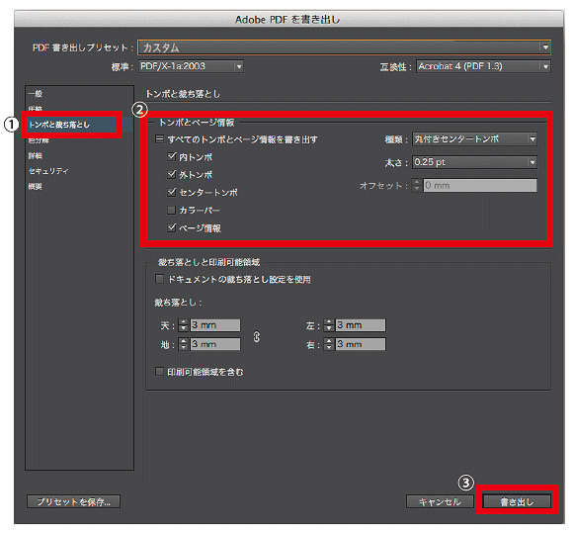Screen dimensions: 574x534
Task: Toggle the センタートンボ checkbox
Action: 171,192
